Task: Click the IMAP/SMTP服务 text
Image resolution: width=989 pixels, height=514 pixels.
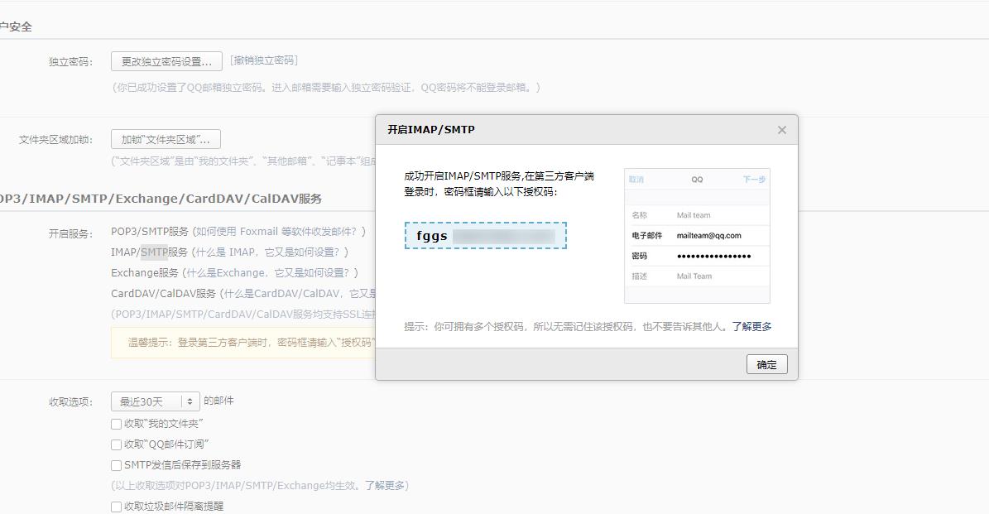Action: (x=150, y=252)
